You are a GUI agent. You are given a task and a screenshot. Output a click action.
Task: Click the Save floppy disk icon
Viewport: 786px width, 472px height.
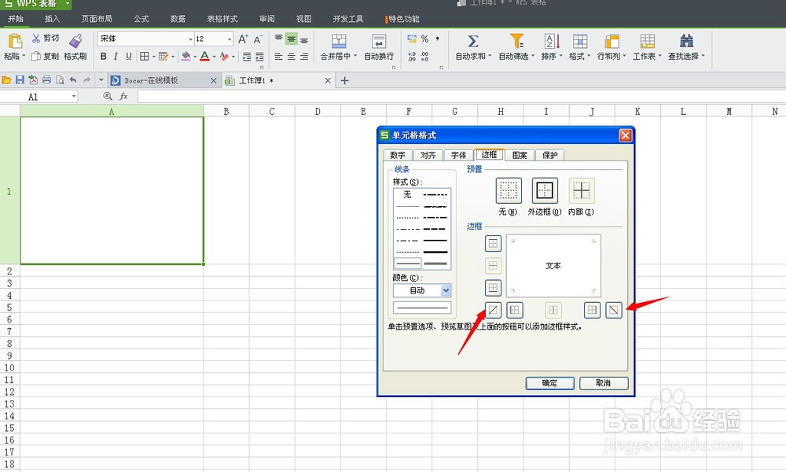(x=20, y=79)
